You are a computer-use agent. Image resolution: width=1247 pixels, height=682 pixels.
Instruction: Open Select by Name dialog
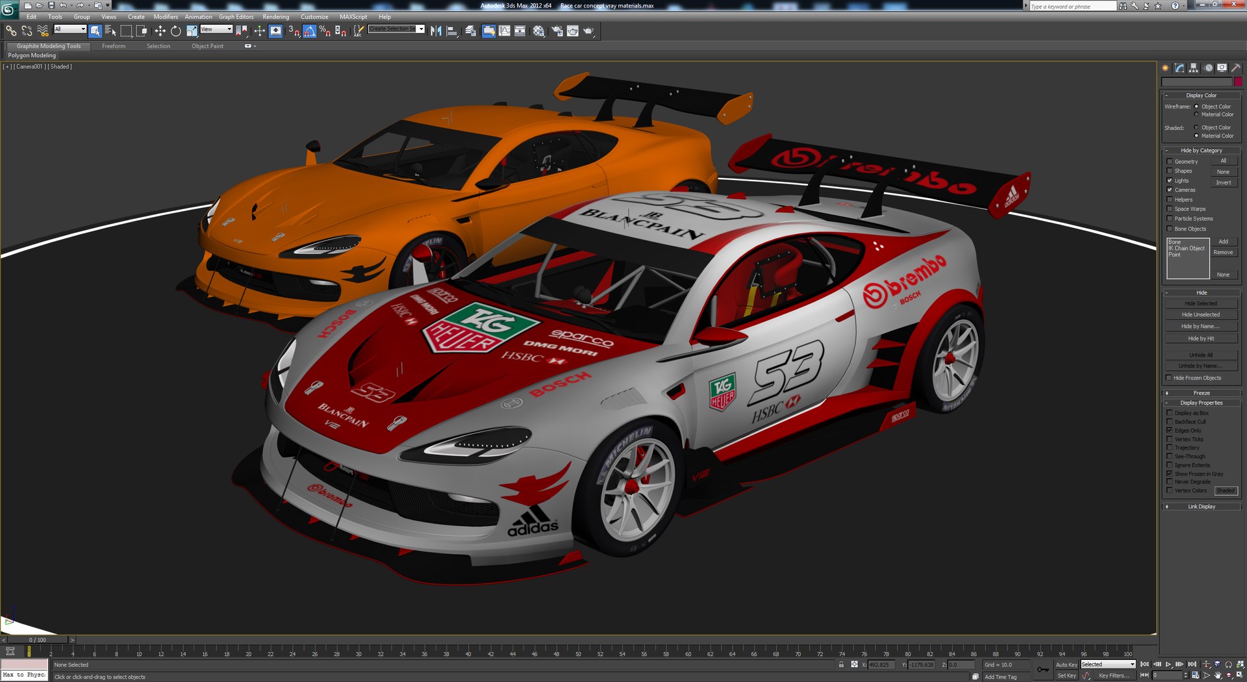110,31
